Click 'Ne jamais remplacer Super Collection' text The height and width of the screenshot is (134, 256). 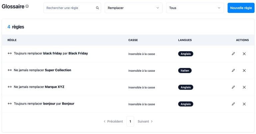pyautogui.click(x=43, y=70)
